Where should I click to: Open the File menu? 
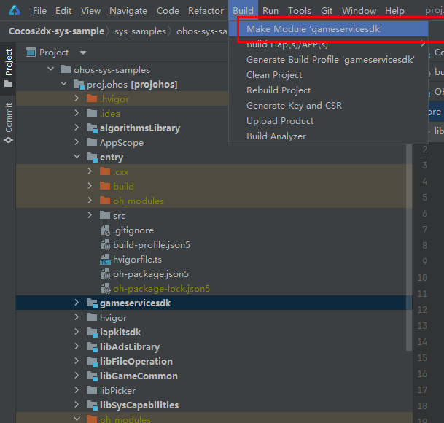[x=39, y=11]
